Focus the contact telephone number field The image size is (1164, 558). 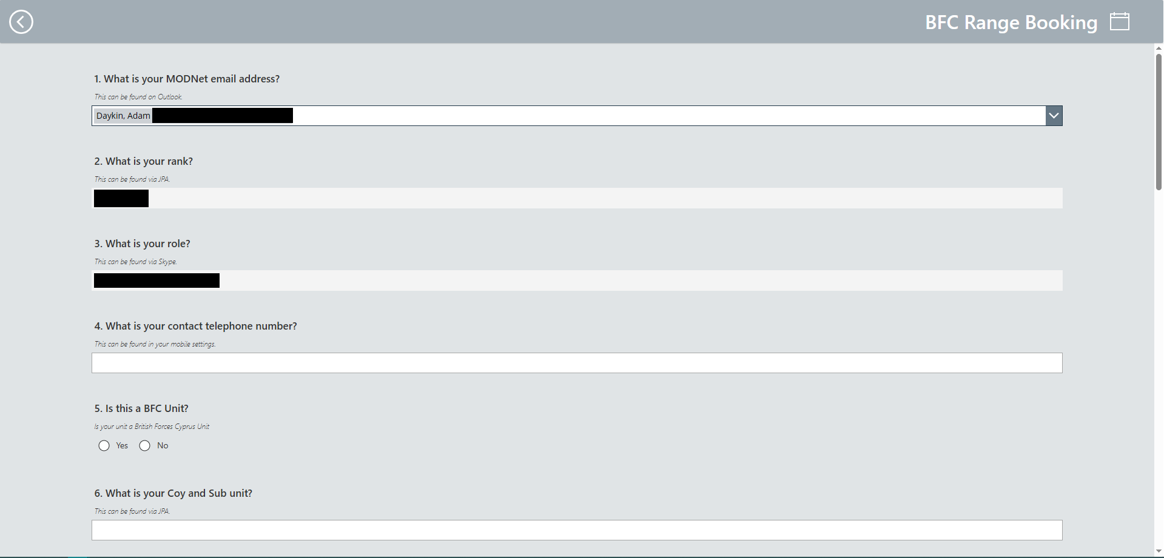coord(577,363)
